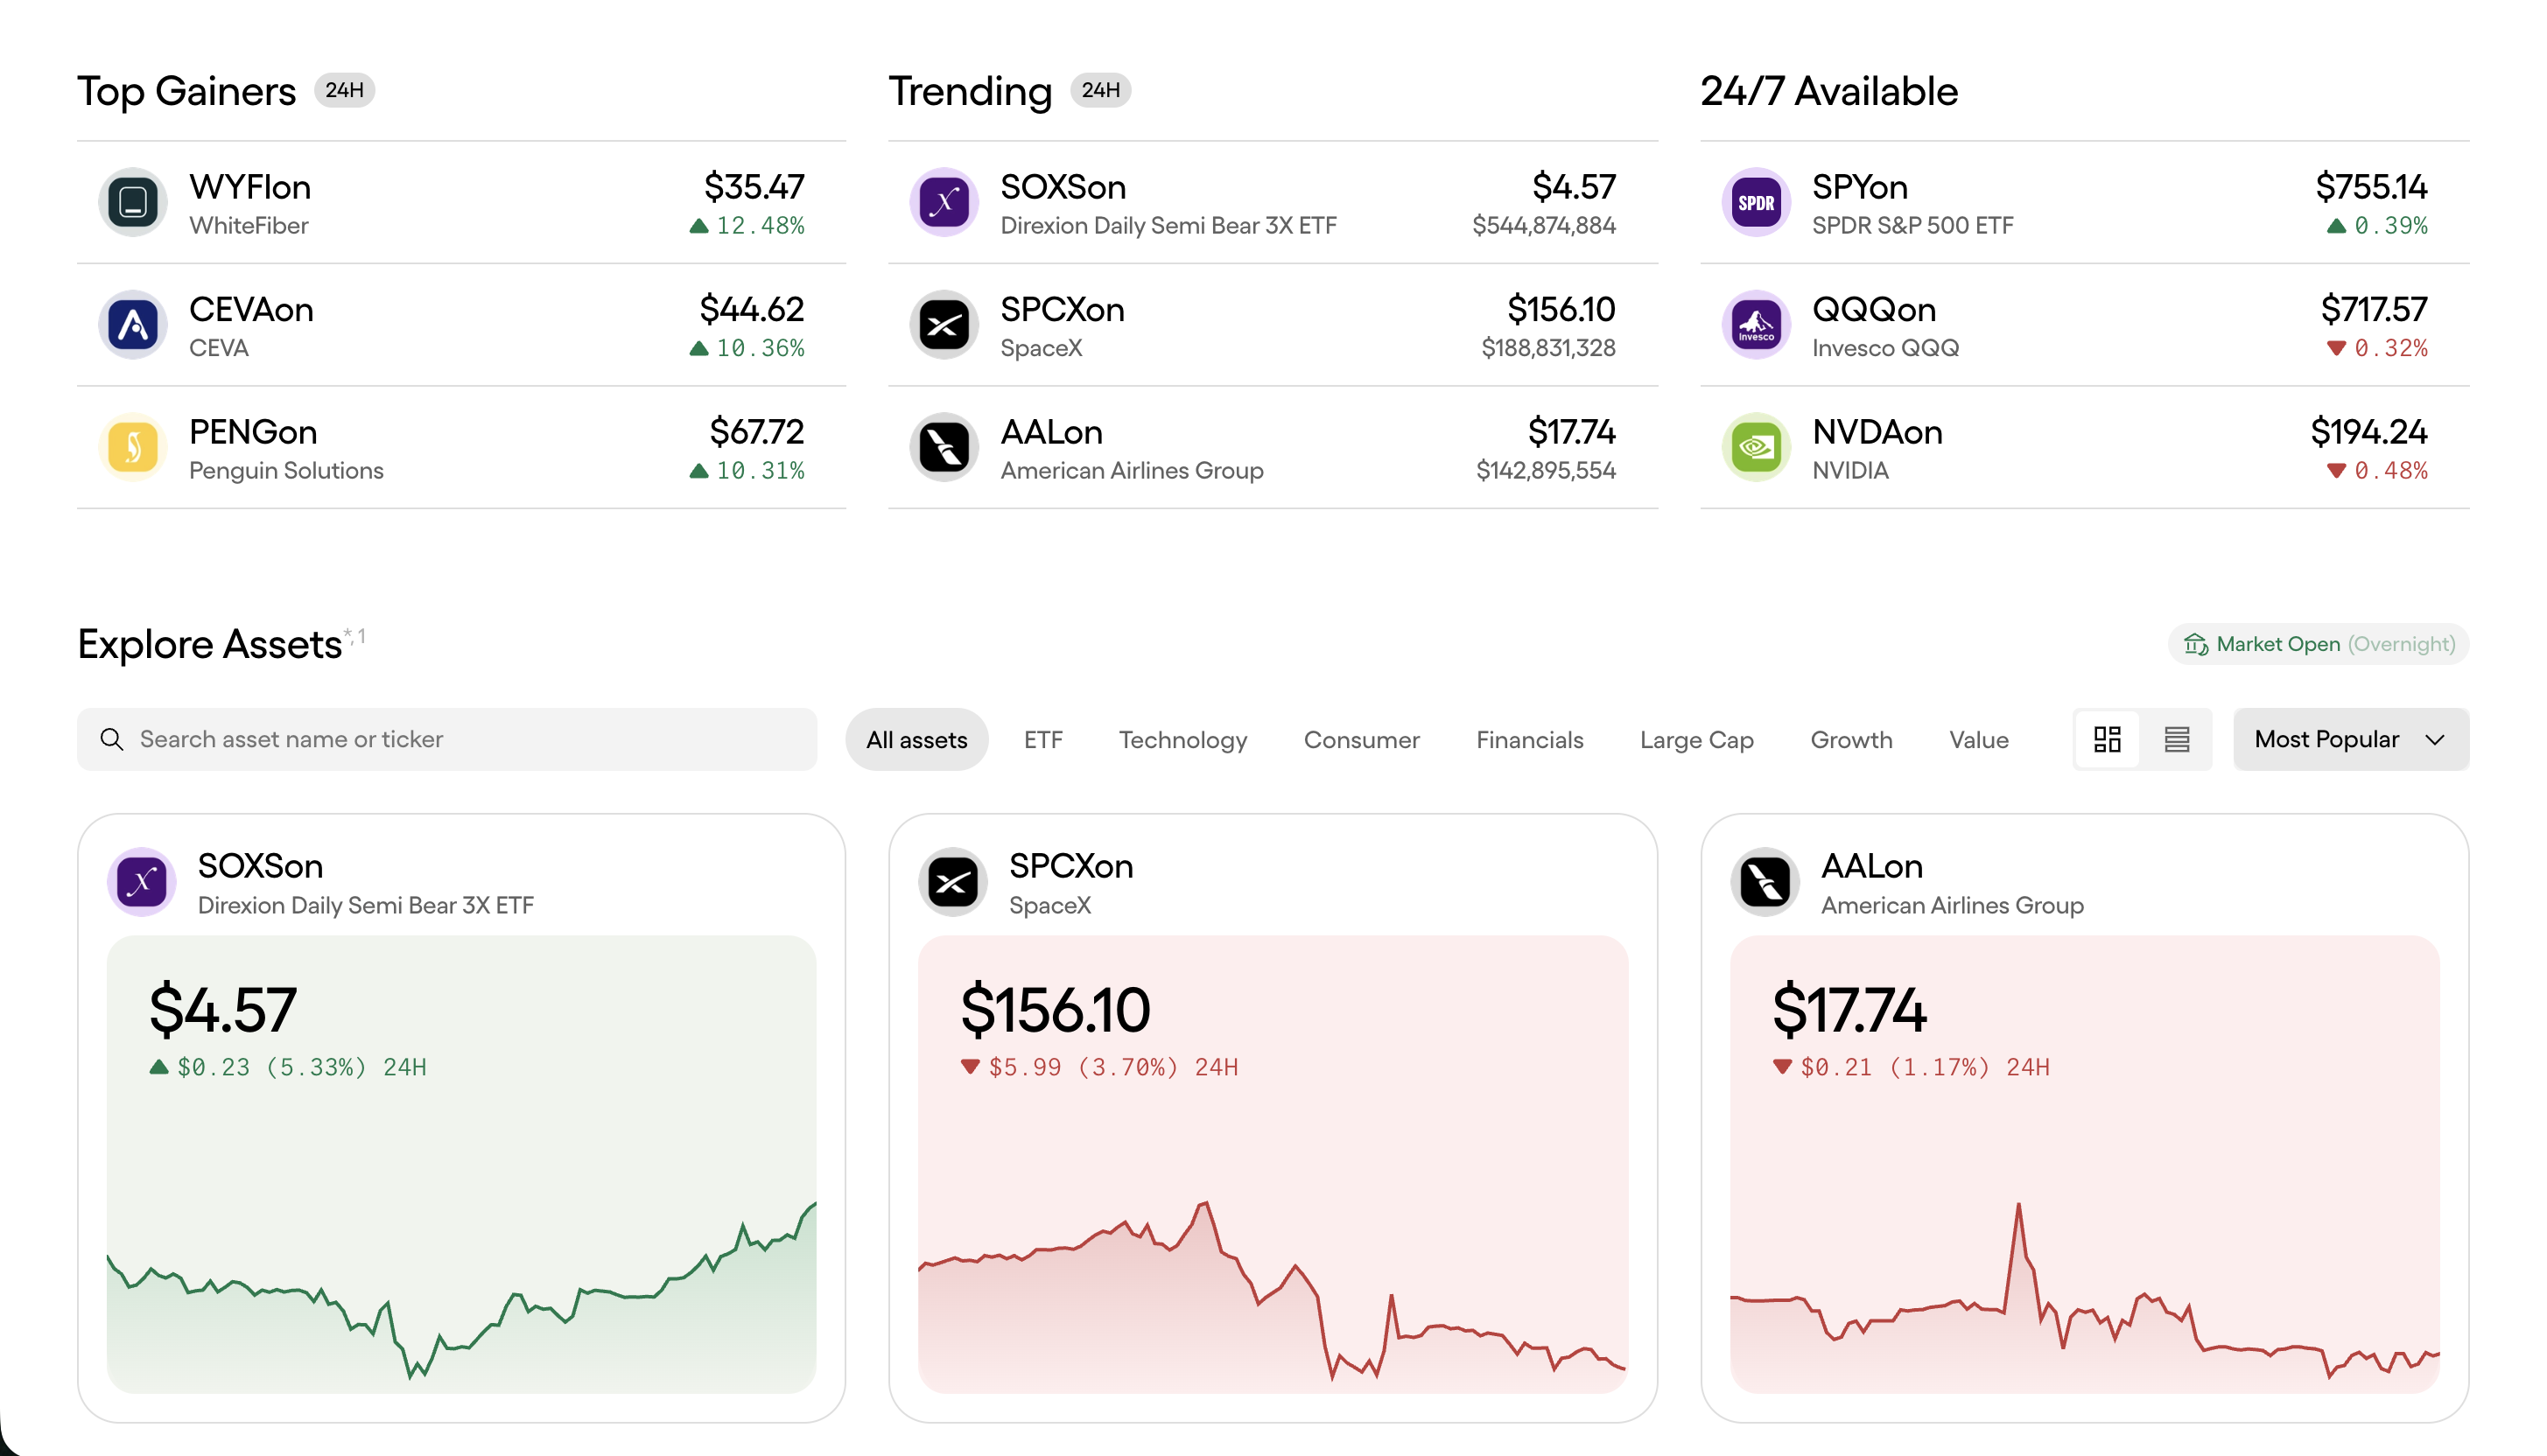Switch to list view layout

(x=2177, y=739)
